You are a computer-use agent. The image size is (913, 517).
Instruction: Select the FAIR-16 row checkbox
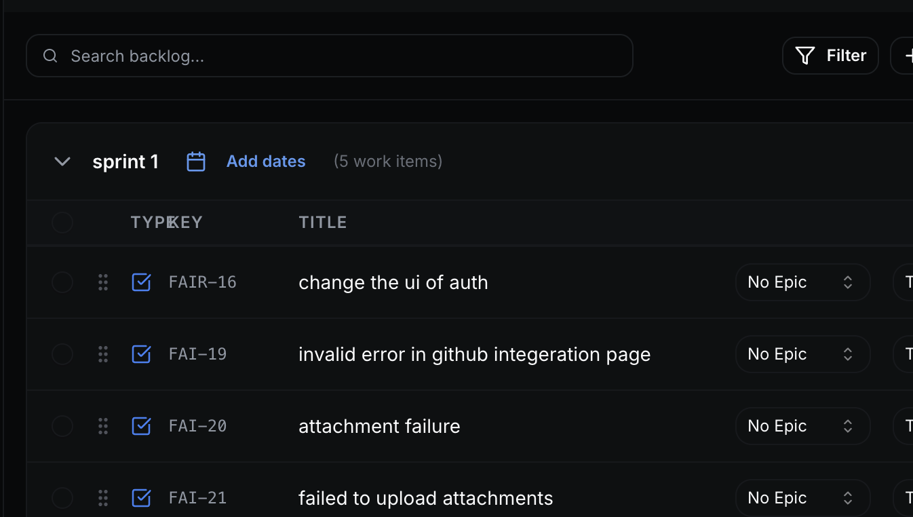tap(62, 282)
